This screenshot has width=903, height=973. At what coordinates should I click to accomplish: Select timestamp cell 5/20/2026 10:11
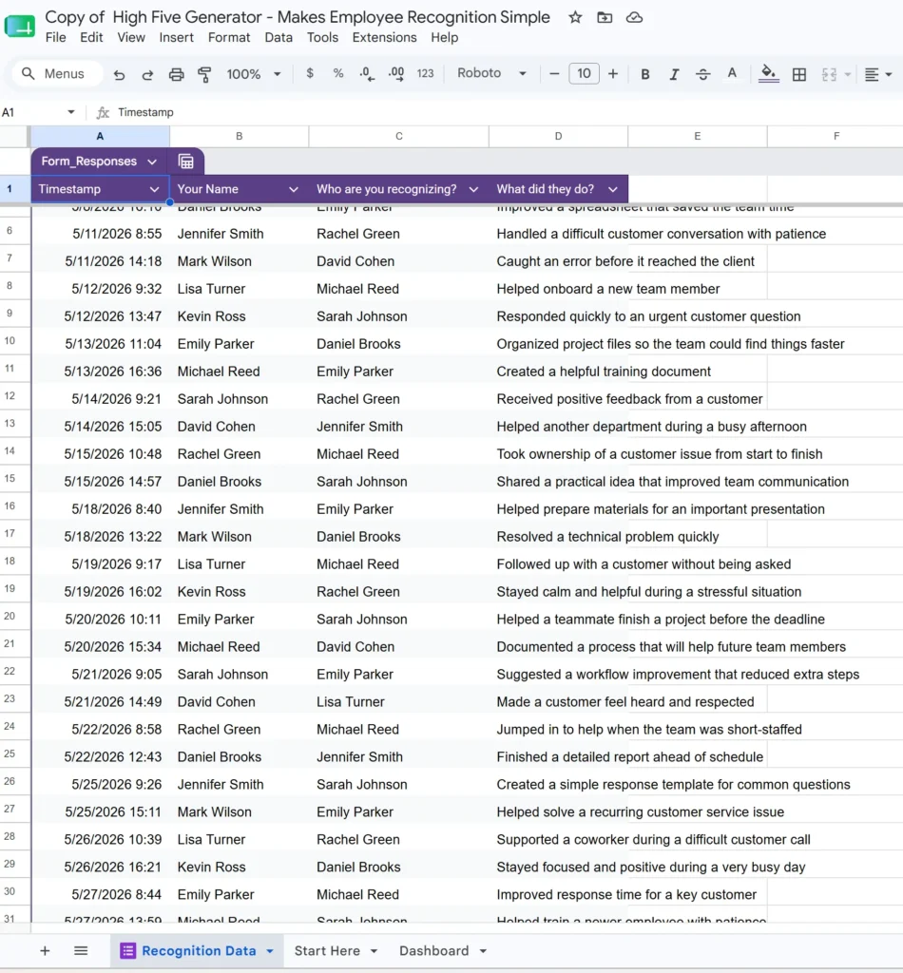click(x=100, y=620)
